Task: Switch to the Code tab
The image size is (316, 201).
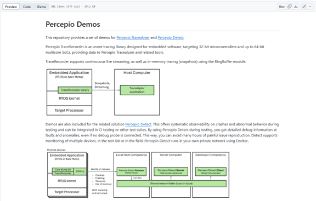Action: 27,7
